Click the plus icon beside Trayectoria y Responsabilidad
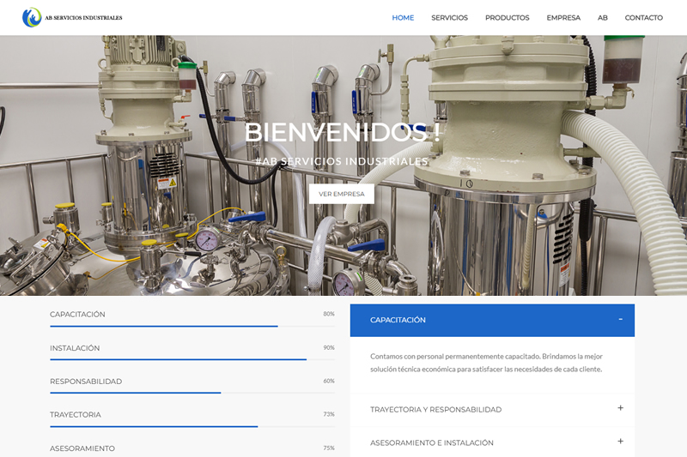 620,408
